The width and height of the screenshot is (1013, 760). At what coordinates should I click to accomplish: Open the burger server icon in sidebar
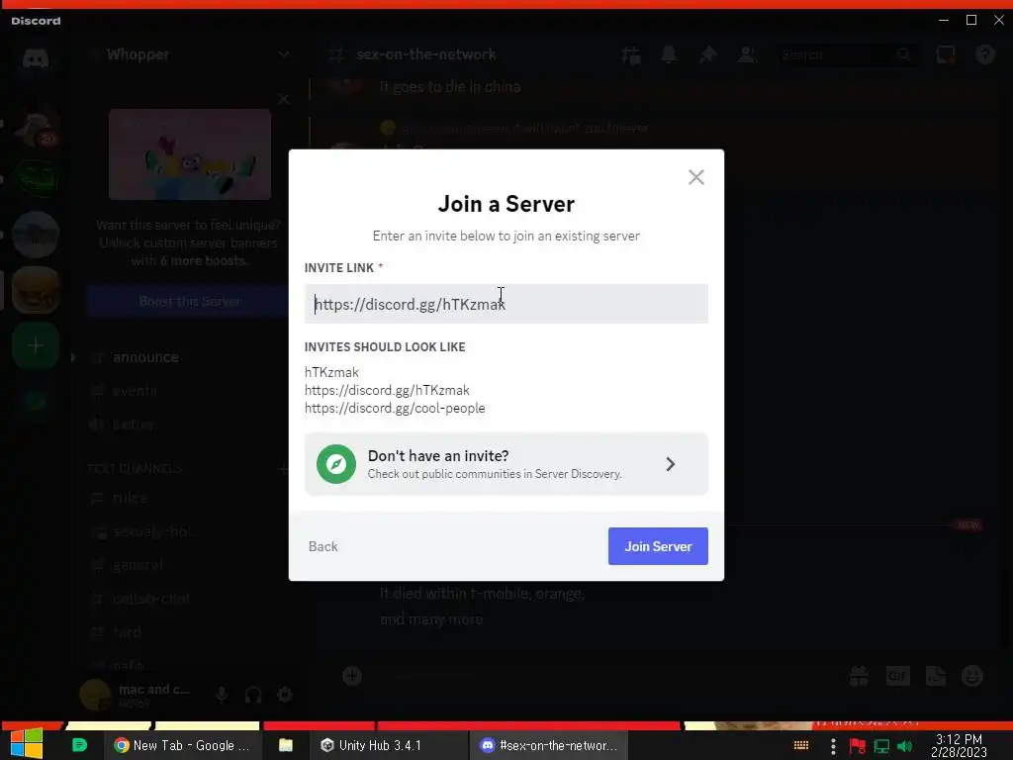click(x=36, y=290)
